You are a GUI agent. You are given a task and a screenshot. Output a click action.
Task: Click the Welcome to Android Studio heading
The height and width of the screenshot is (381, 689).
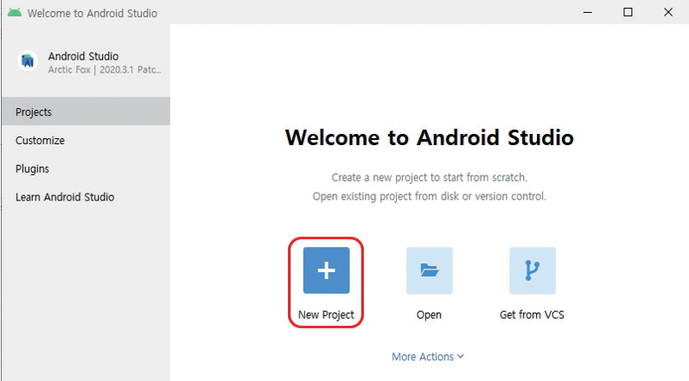(430, 137)
